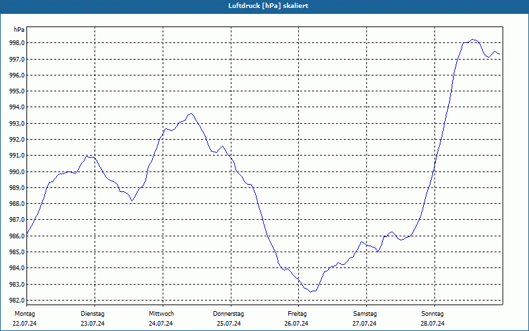Click the 'Sonntag' day label
The height and width of the screenshot is (331, 529).
(432, 314)
